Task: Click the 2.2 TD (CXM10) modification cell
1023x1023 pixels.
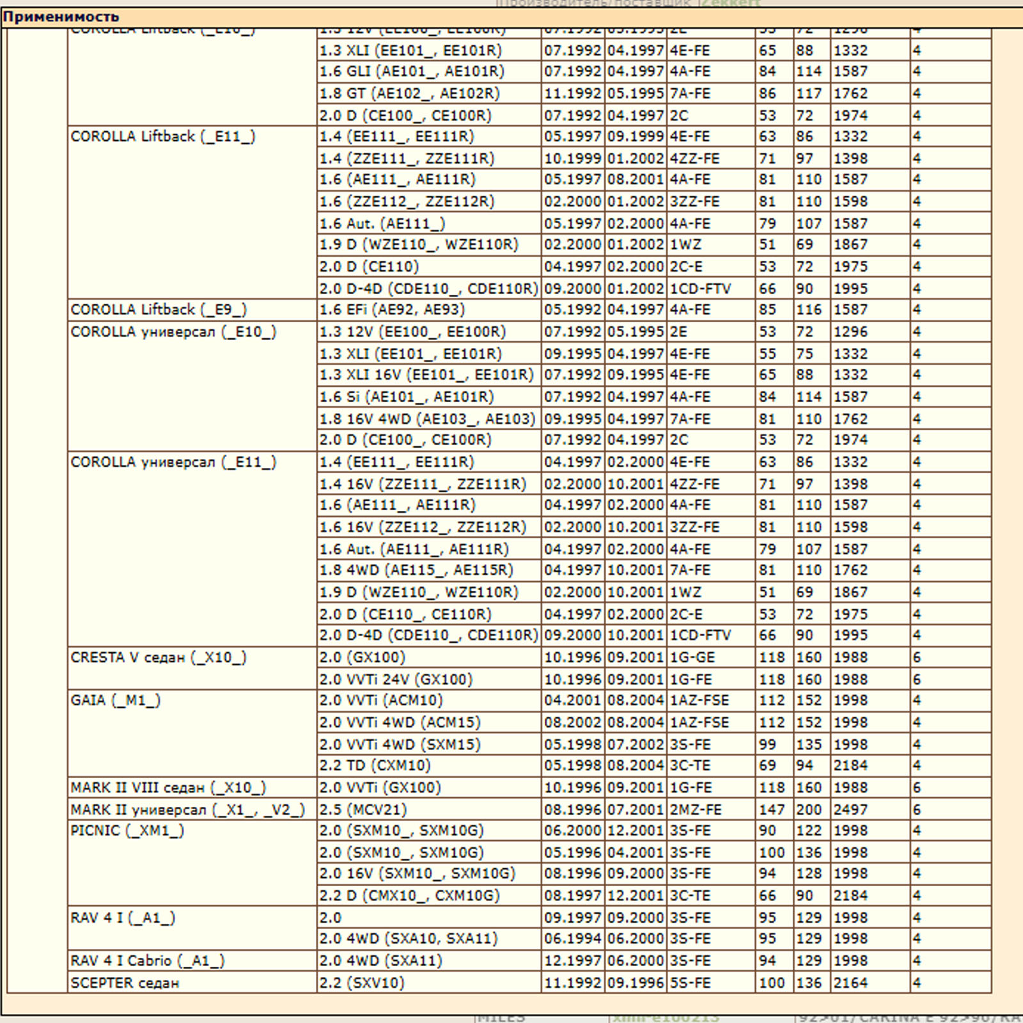Action: pos(375,766)
